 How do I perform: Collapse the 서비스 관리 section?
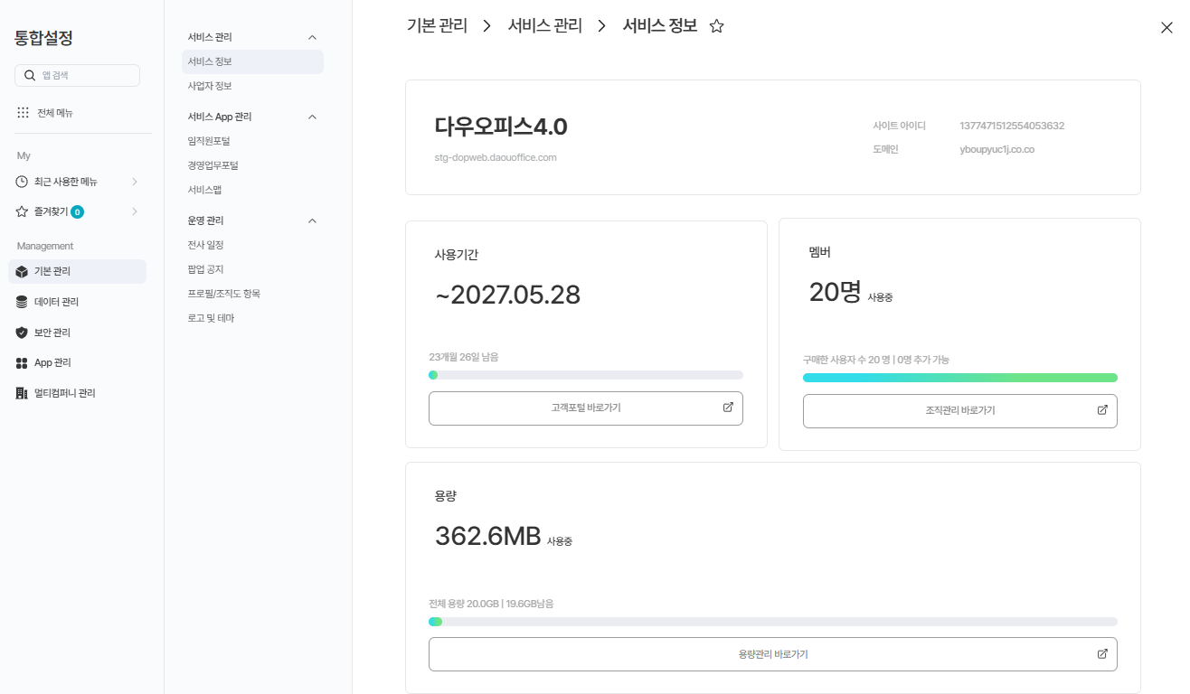tap(313, 37)
